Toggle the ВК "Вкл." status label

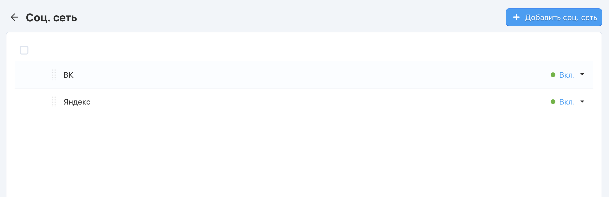pos(567,75)
